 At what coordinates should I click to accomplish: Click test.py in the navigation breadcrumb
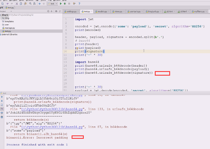(10, 8)
